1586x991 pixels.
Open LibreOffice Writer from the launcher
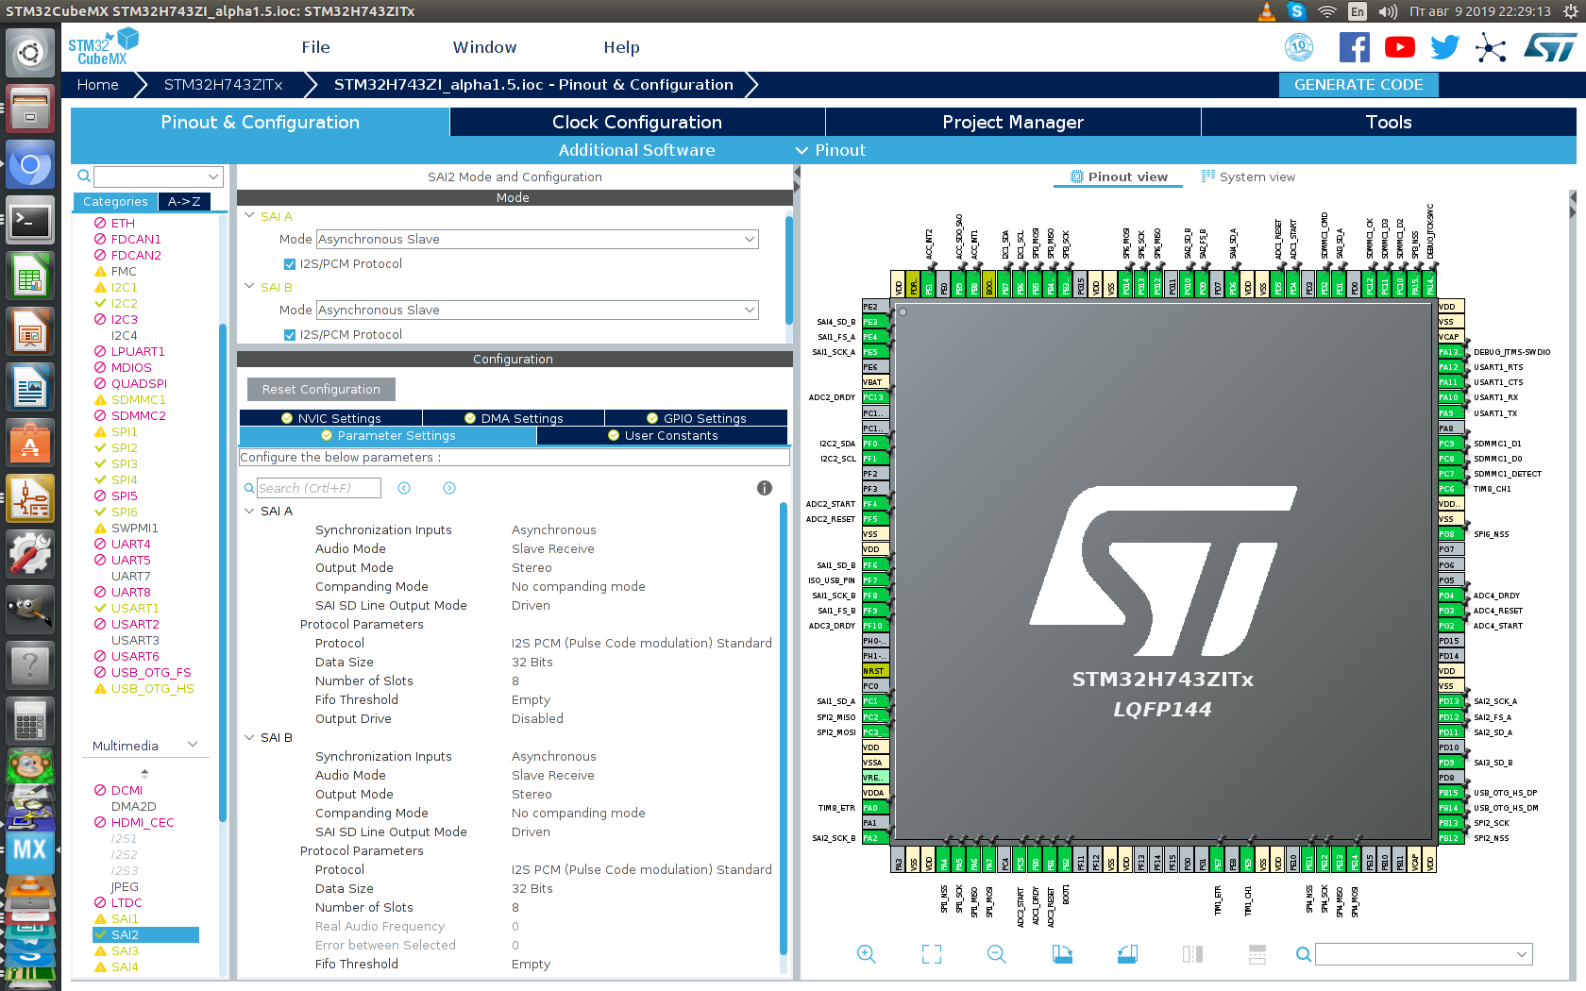[30, 388]
